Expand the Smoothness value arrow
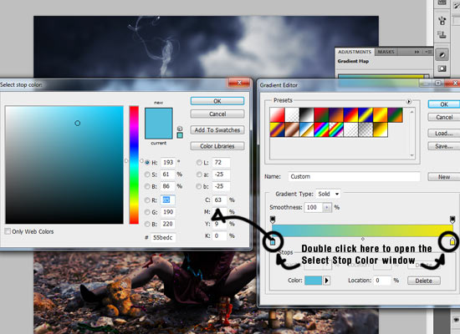The image size is (460, 334). 327,207
